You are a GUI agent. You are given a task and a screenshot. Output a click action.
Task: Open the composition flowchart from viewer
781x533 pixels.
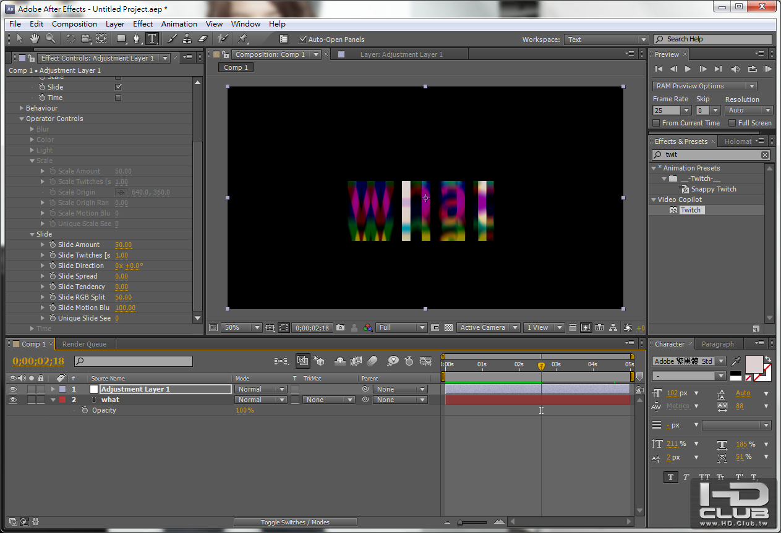(613, 328)
